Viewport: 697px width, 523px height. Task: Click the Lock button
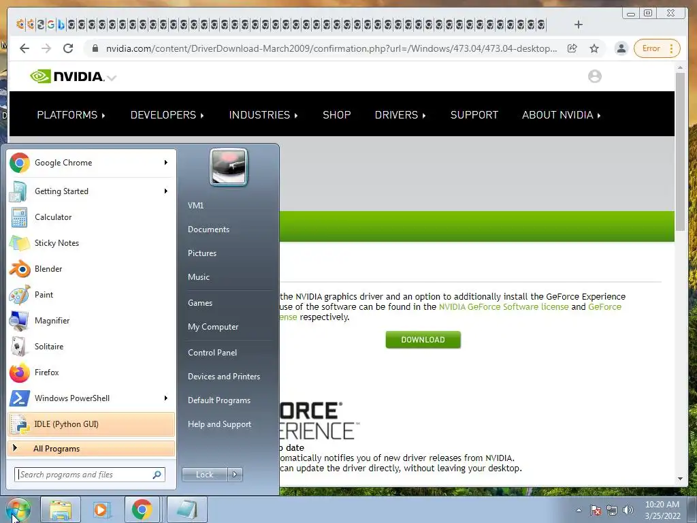pos(204,475)
